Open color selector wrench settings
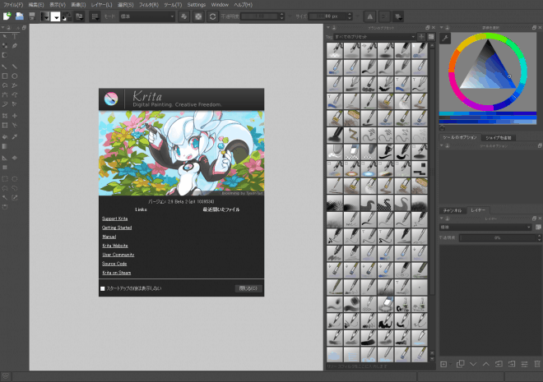Screen dimensions: 543x382 445,38
